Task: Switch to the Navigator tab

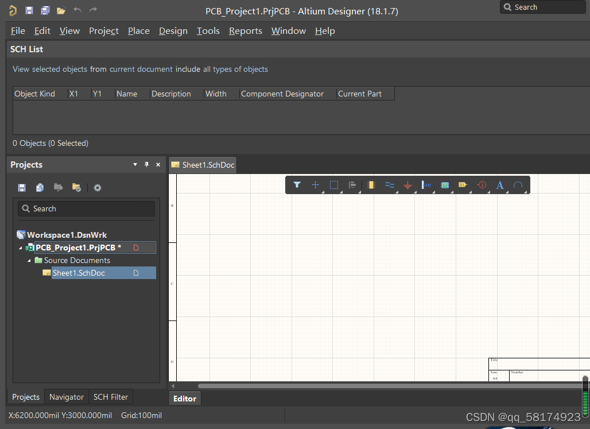Action: [x=67, y=397]
